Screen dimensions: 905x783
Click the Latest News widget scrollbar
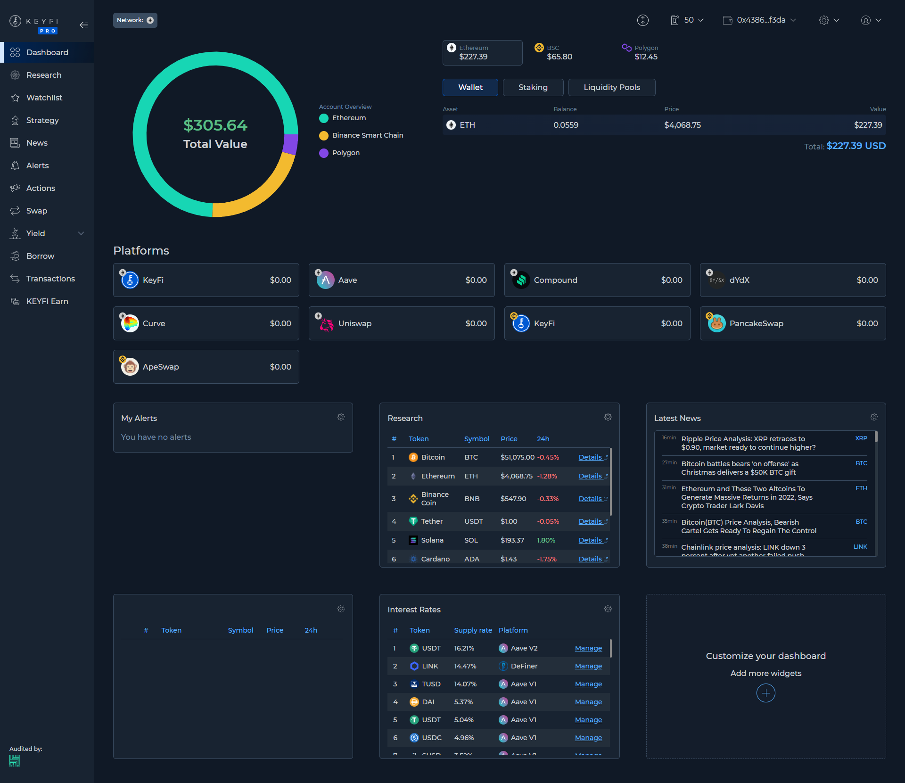tap(876, 436)
